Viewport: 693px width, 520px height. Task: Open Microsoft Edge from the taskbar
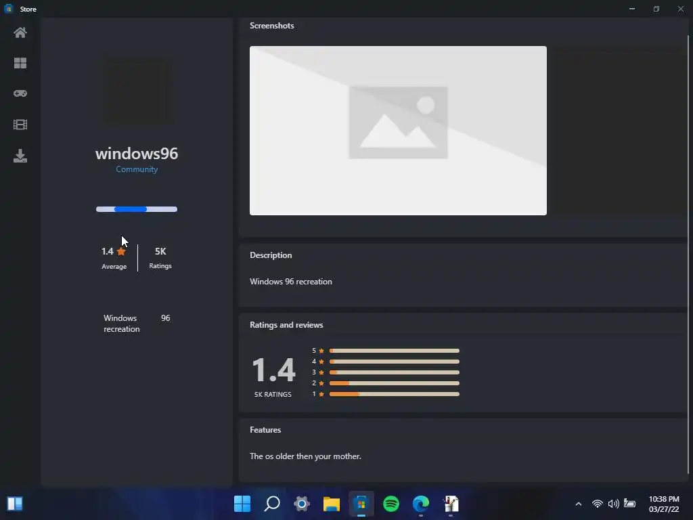(421, 504)
